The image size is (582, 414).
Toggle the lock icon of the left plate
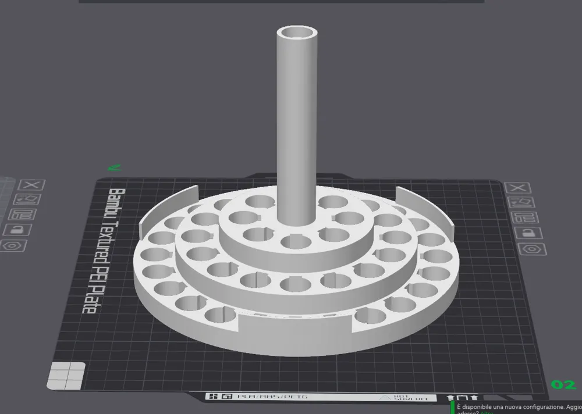[x=17, y=230]
